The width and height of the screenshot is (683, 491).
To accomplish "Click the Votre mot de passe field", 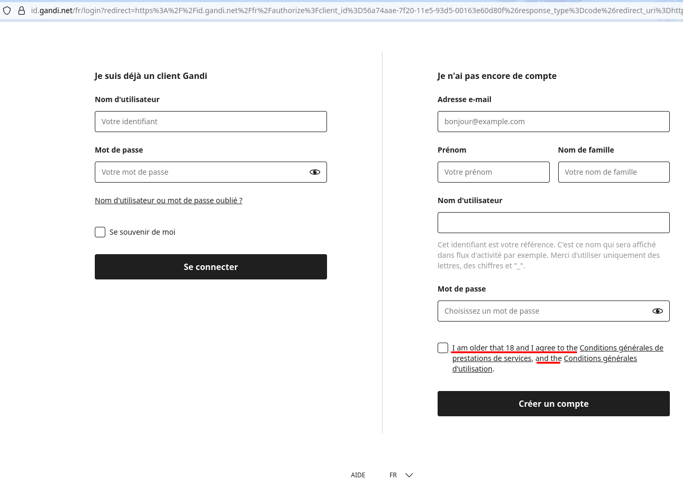I will click(200, 172).
